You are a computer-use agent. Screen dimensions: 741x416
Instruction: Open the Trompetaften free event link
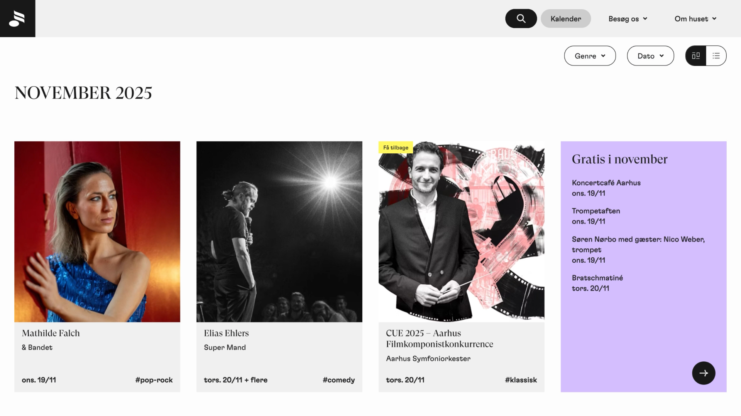[596, 211]
